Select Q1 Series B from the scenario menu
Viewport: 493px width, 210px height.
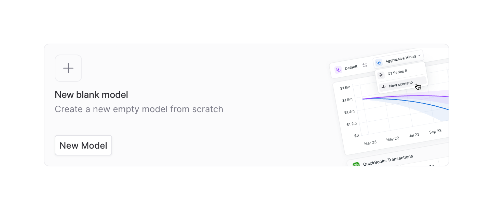(397, 72)
